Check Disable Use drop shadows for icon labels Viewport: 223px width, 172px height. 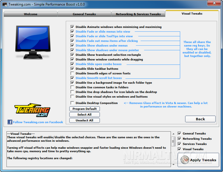click(x=72, y=92)
